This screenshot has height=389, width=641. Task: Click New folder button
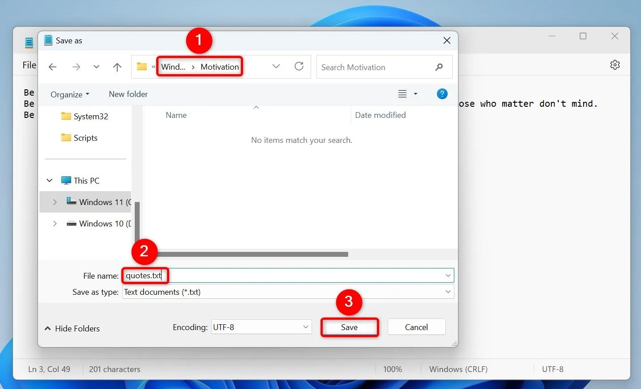pyautogui.click(x=128, y=94)
